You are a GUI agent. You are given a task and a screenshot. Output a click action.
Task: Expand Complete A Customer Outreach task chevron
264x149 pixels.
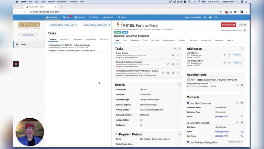pos(178,64)
